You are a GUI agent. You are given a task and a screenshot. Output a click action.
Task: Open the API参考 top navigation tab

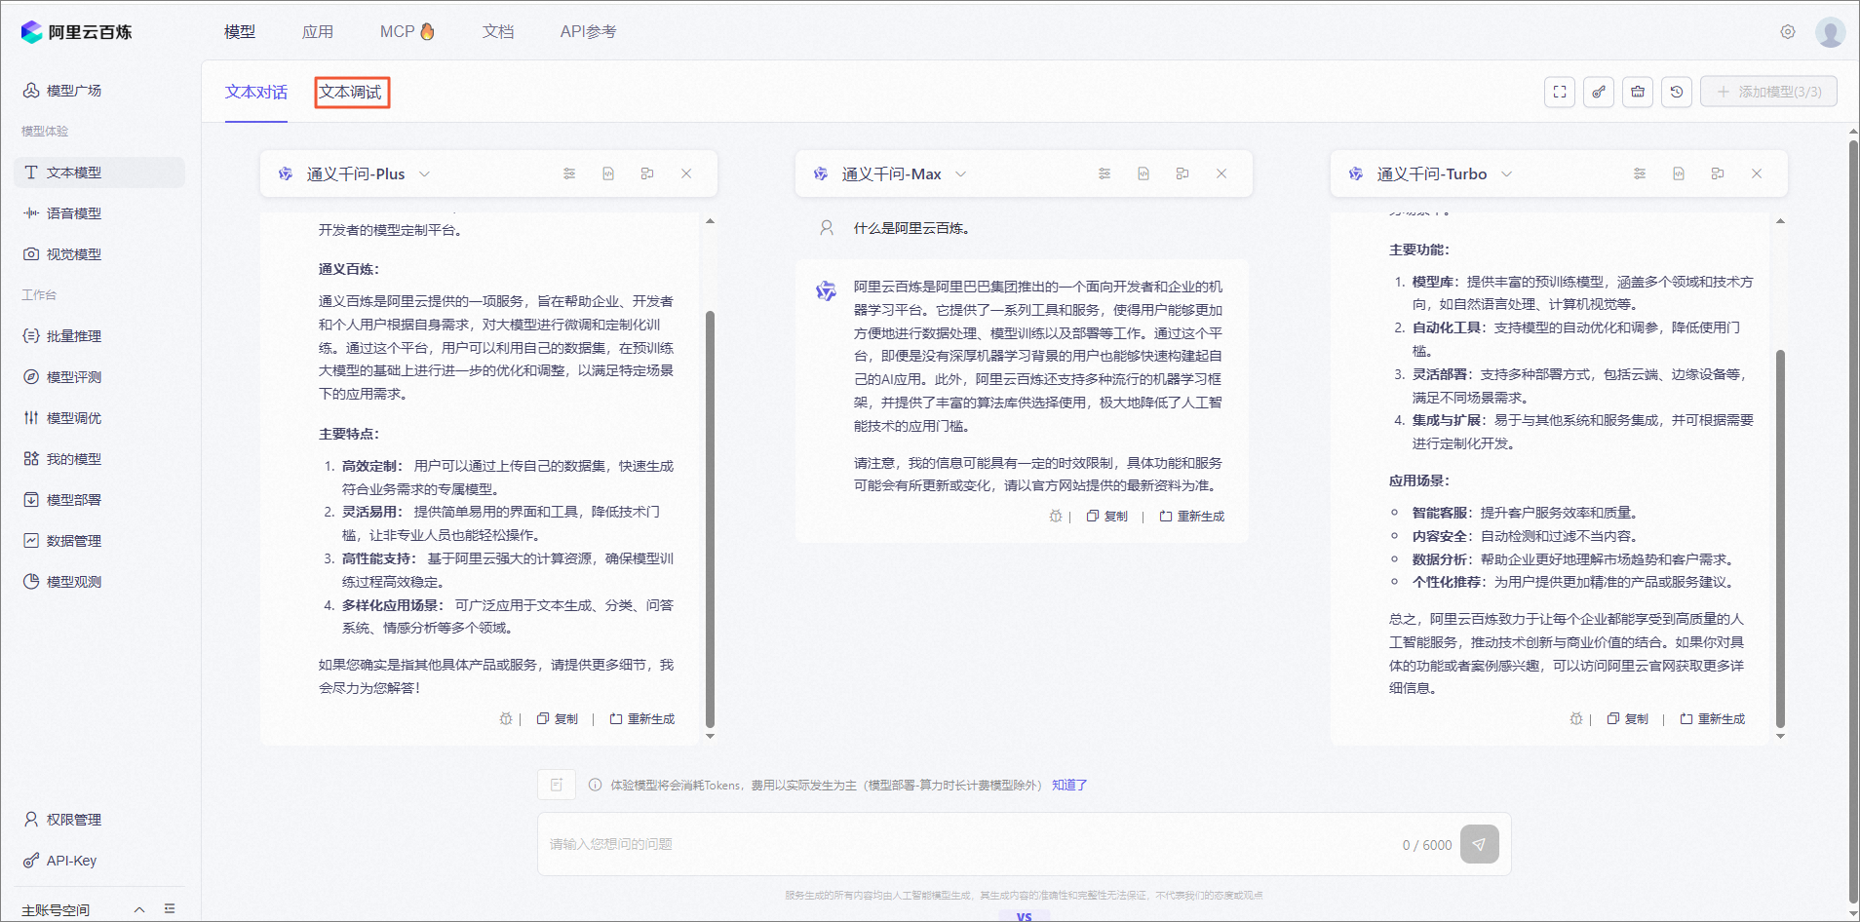click(x=588, y=32)
